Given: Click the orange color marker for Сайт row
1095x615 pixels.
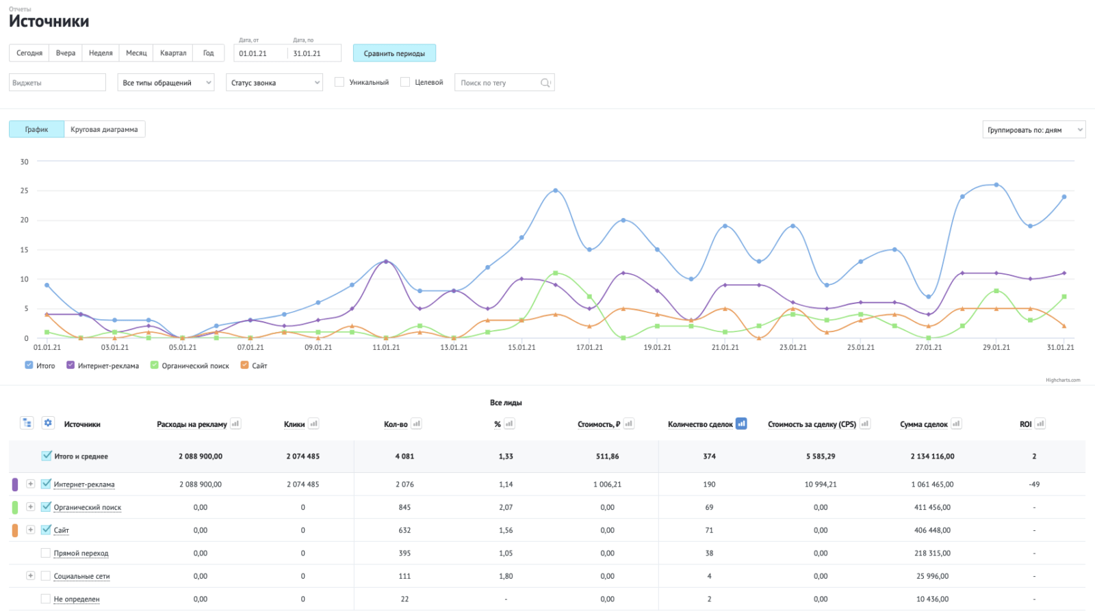Looking at the screenshot, I should tap(15, 530).
